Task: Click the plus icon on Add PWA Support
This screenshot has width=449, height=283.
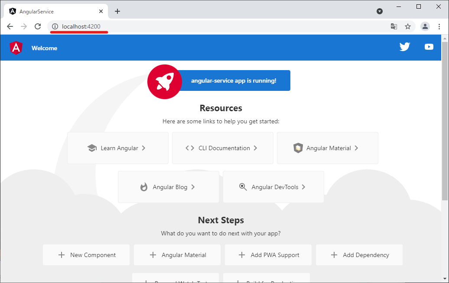Action: (x=242, y=255)
